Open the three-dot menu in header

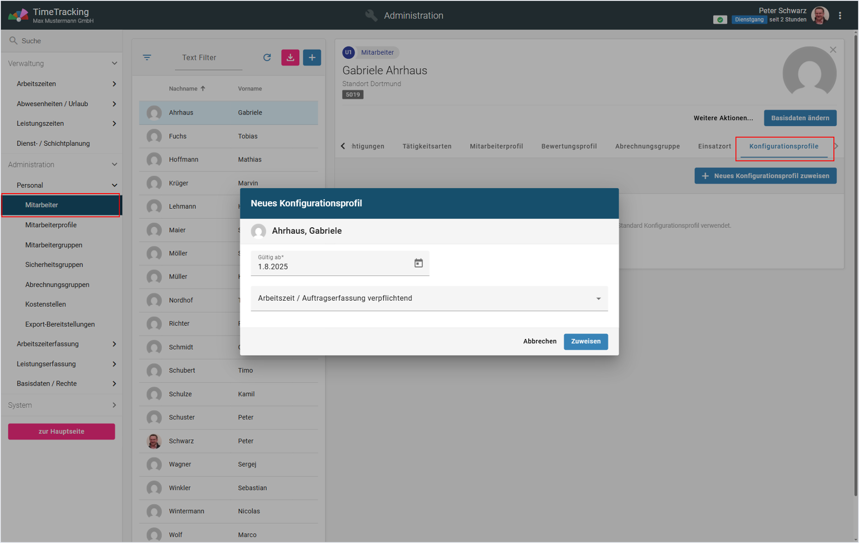click(840, 16)
